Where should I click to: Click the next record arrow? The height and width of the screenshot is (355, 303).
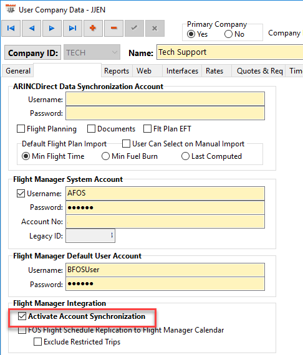point(52,28)
